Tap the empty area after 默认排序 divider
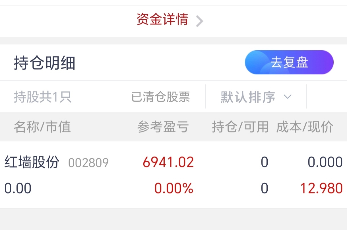Viewport: 347px width, 230px height. 327,96
